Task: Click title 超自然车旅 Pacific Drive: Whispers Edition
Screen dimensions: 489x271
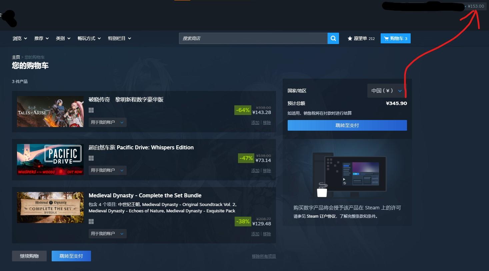Action: coord(141,148)
